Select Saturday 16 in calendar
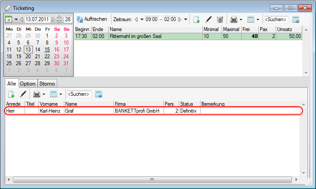 pos(57,50)
